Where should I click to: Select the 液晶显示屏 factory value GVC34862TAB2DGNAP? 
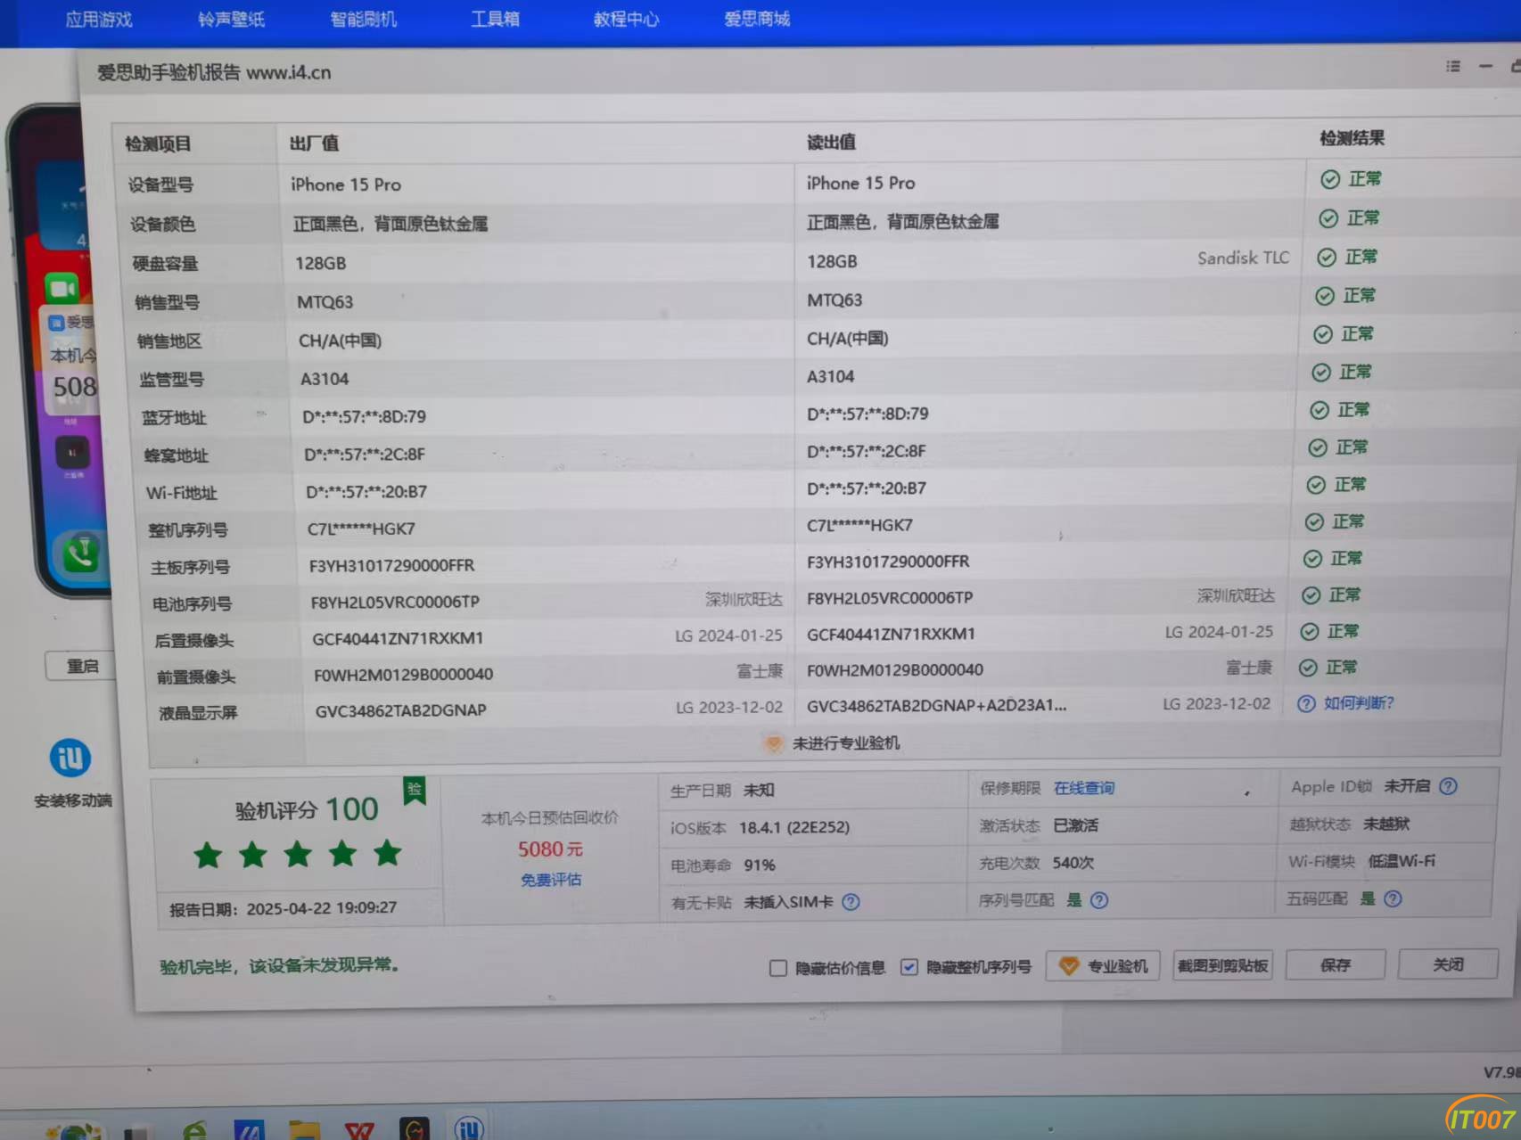click(x=400, y=710)
